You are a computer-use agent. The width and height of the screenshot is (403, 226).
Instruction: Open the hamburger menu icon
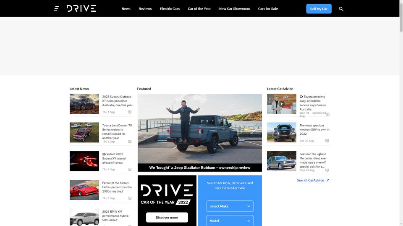click(56, 9)
